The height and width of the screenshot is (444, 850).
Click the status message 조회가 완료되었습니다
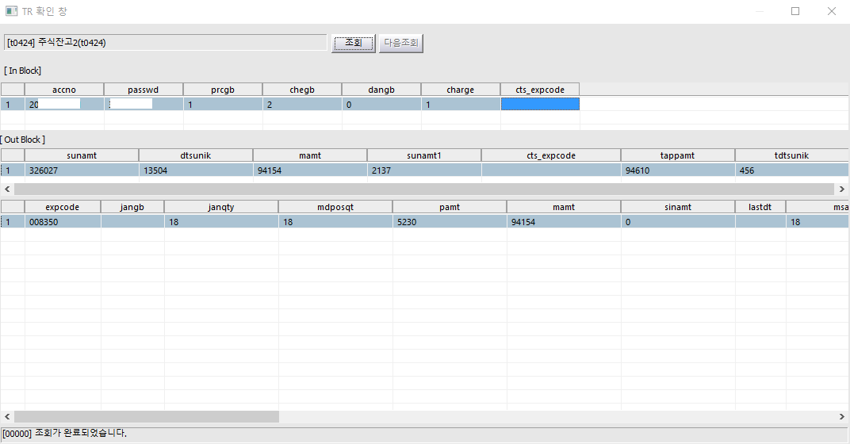81,433
